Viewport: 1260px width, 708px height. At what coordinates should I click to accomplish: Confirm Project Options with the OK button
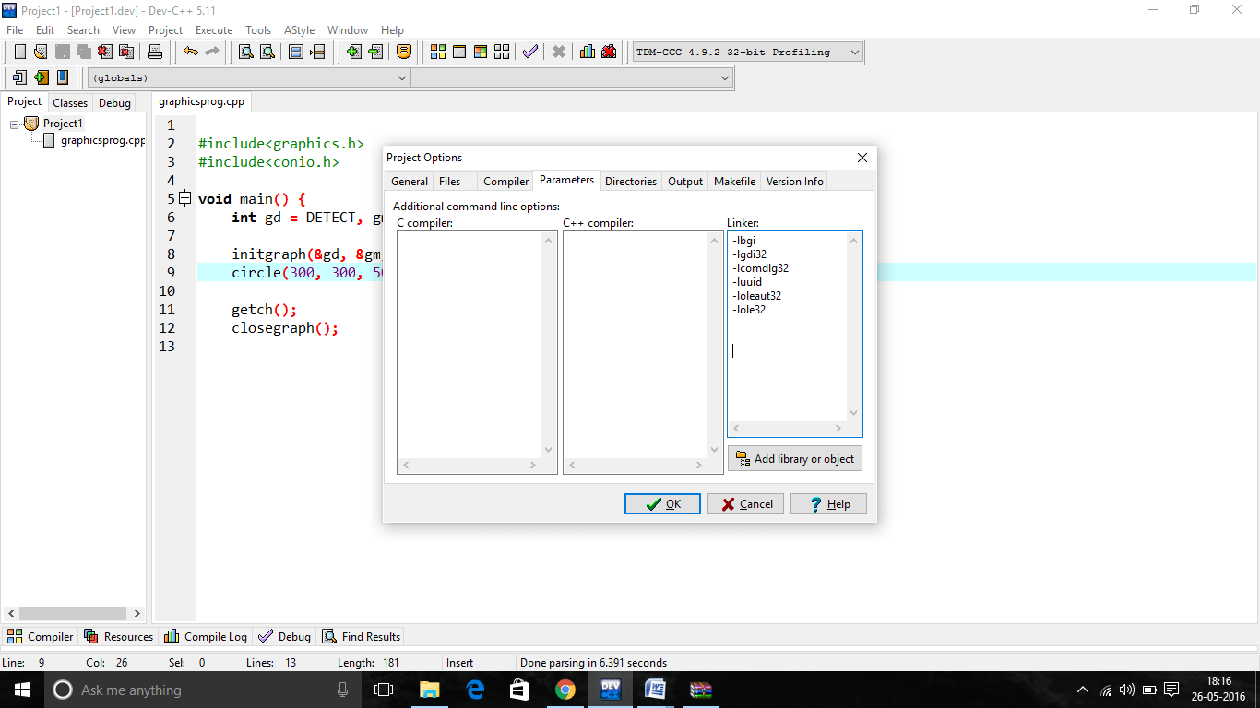(x=661, y=503)
